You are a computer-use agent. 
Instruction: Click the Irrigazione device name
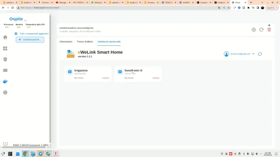pyautogui.click(x=81, y=71)
